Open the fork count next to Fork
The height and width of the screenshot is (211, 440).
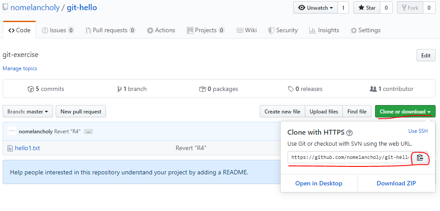tap(429, 8)
